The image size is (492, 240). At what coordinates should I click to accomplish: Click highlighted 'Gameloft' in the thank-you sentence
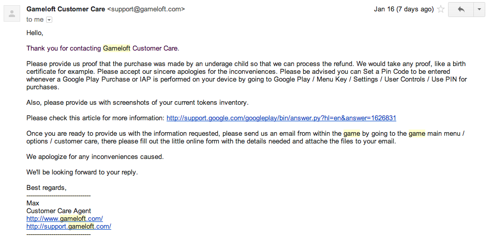pyautogui.click(x=117, y=49)
